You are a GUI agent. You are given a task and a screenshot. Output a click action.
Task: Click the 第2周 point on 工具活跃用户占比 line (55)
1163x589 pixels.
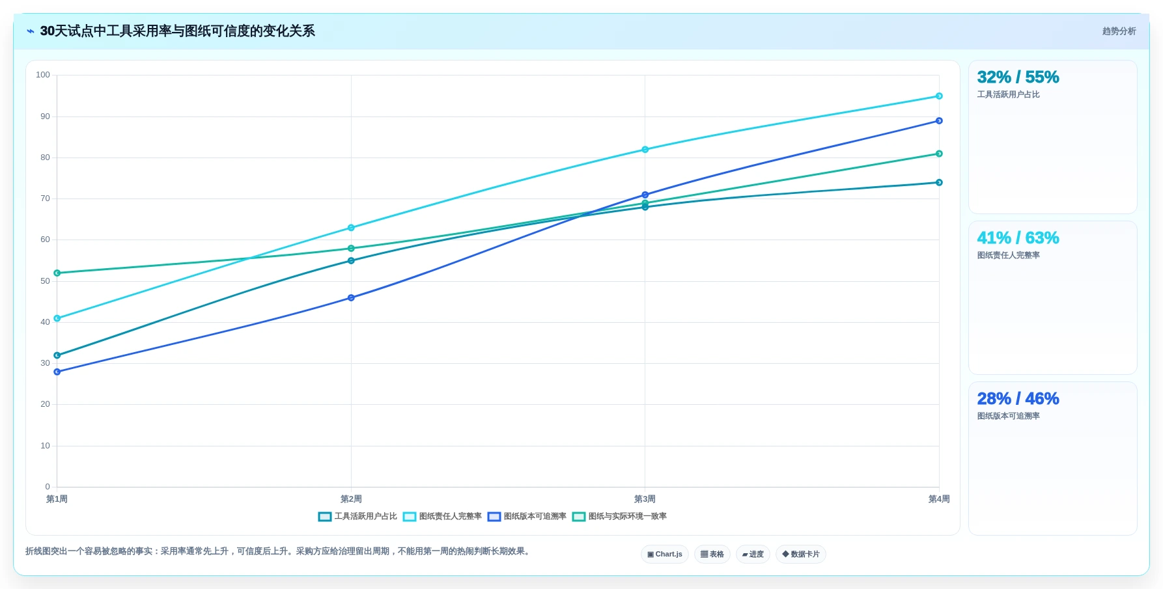pyautogui.click(x=351, y=261)
